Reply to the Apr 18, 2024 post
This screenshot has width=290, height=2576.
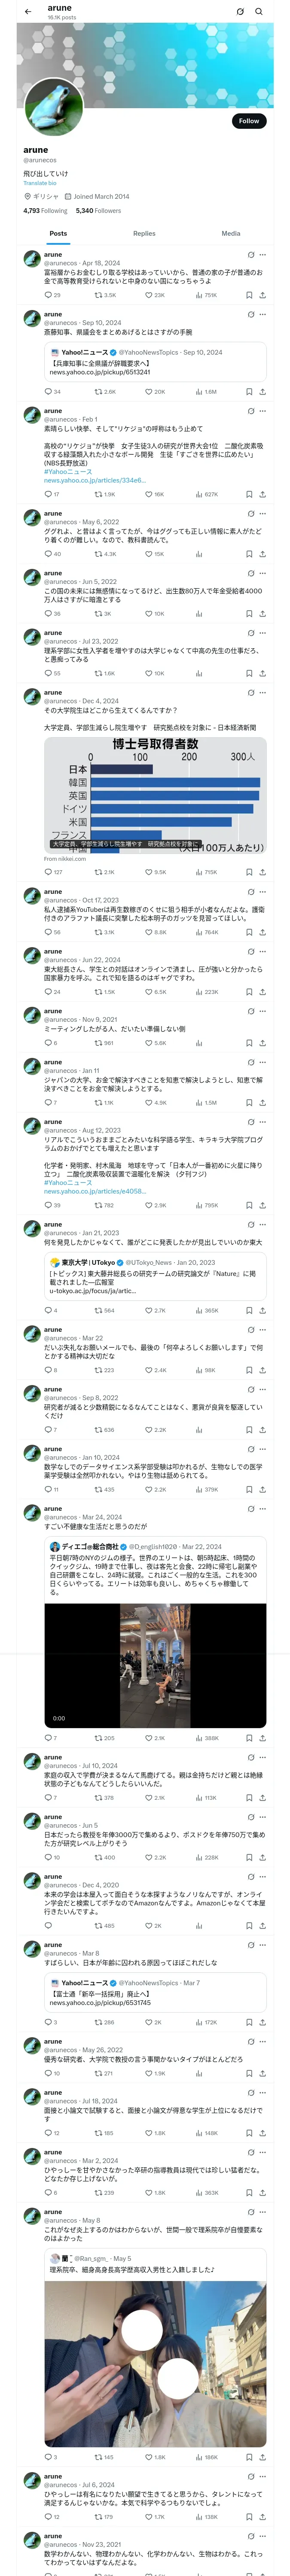(x=48, y=295)
